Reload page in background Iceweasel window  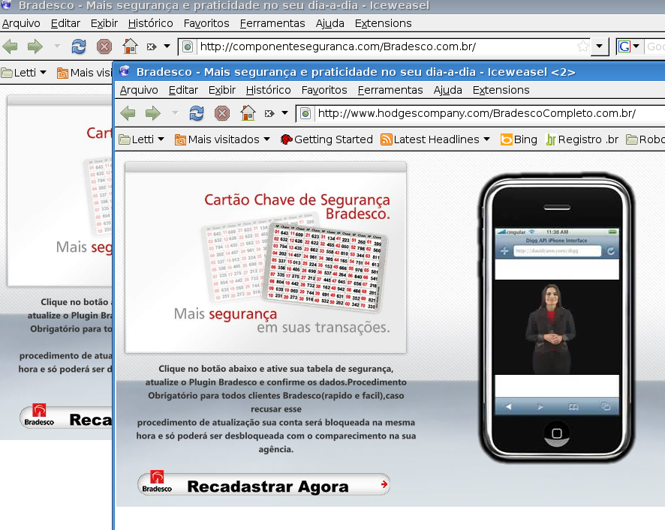[x=79, y=46]
